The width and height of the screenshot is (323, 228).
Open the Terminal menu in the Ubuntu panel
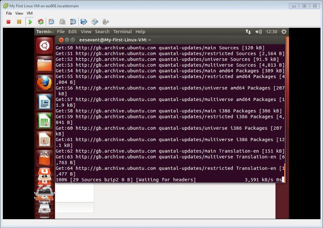point(122,32)
